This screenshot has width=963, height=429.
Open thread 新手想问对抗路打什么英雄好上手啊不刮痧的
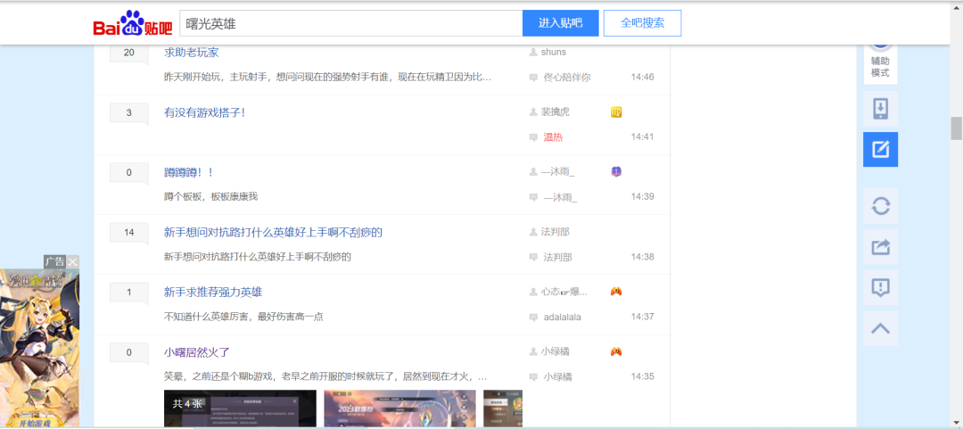click(x=274, y=232)
